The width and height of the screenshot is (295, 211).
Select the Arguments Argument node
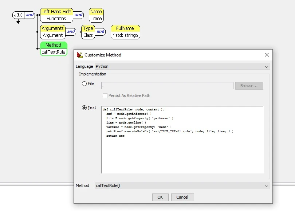(53, 32)
